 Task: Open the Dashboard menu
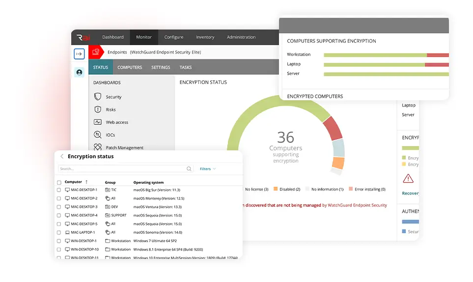pos(113,37)
